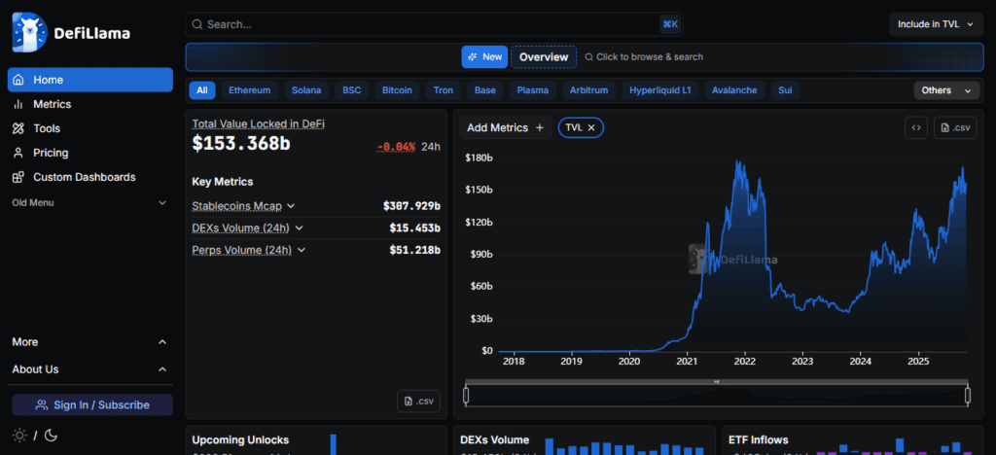This screenshot has width=996, height=455.
Task: Click the DefiLlama logo icon
Action: 30,32
